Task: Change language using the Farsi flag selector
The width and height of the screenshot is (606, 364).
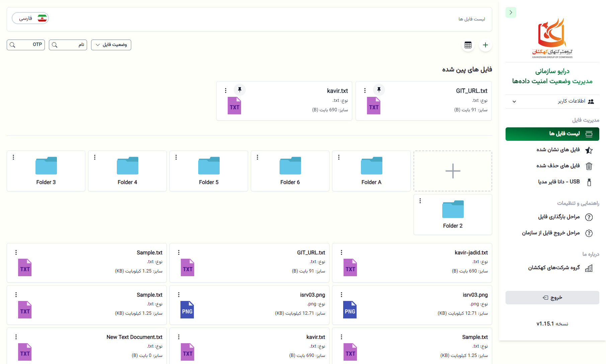Action: pyautogui.click(x=30, y=18)
